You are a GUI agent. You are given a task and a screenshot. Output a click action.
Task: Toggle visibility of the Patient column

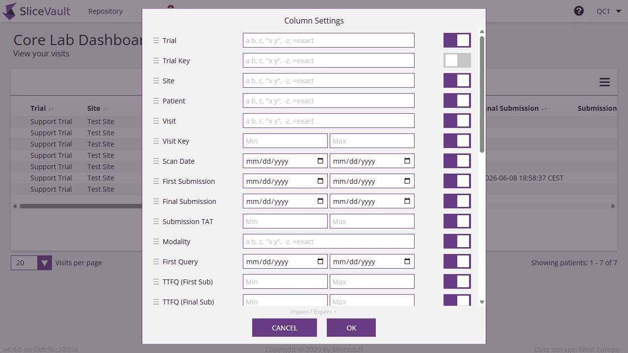(x=457, y=101)
